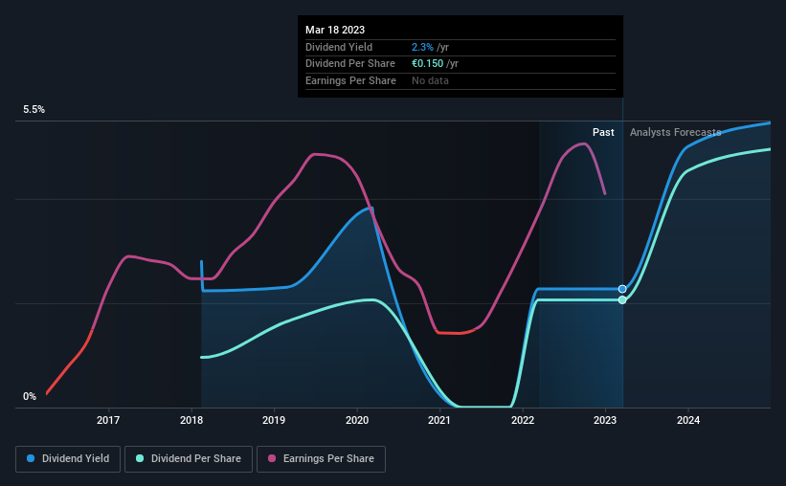
Task: Toggle the Dividend Yield legend button
Action: coord(68,459)
